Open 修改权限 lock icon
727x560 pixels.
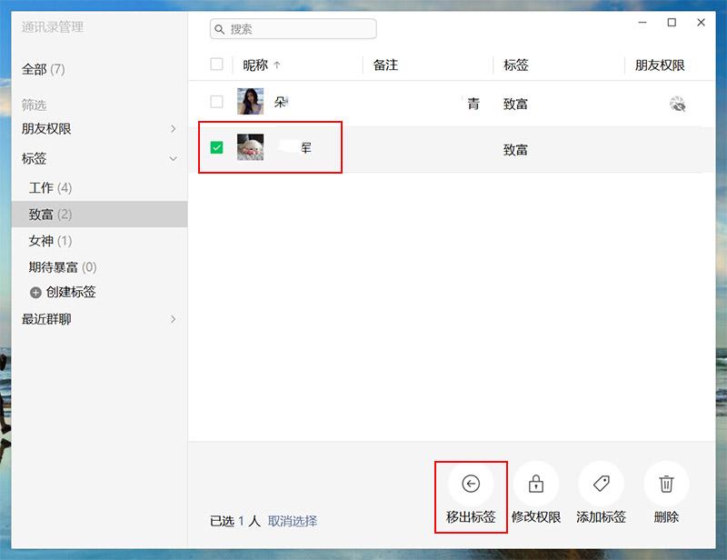click(536, 484)
